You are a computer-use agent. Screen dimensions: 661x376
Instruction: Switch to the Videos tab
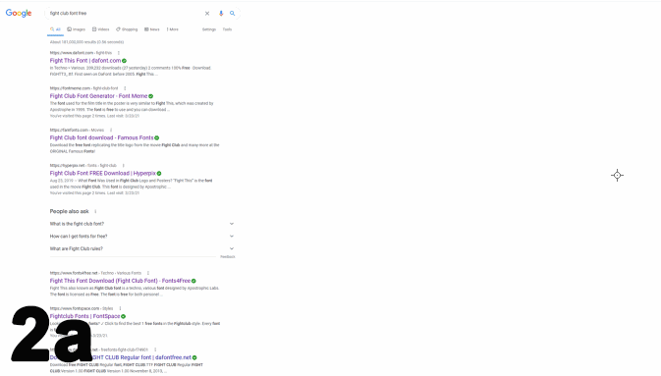[x=101, y=29]
